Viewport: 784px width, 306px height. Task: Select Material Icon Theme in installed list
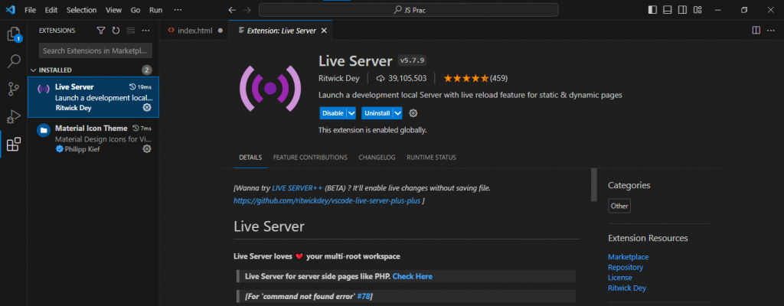(93, 138)
